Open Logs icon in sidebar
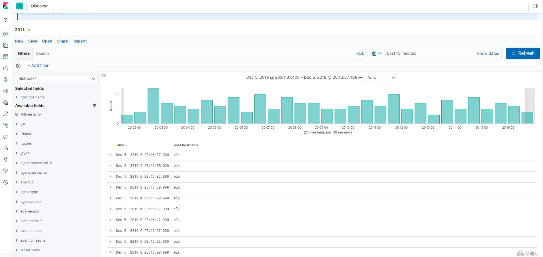 coord(6,114)
